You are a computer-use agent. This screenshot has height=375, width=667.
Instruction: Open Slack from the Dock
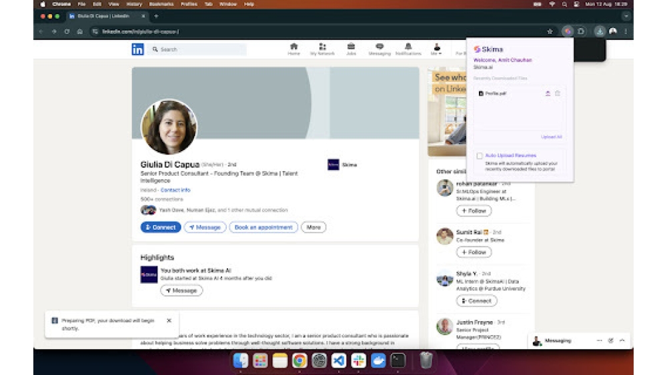359,360
